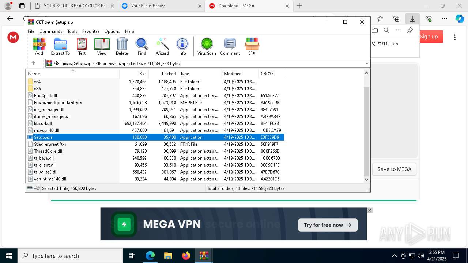Switch to the Your File is Ready tab
The width and height of the screenshot is (468, 263).
point(161,6)
